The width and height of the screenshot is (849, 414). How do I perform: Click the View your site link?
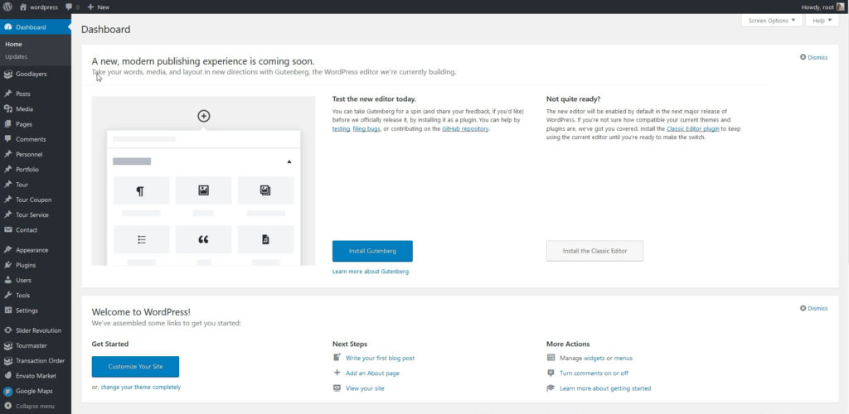point(365,388)
